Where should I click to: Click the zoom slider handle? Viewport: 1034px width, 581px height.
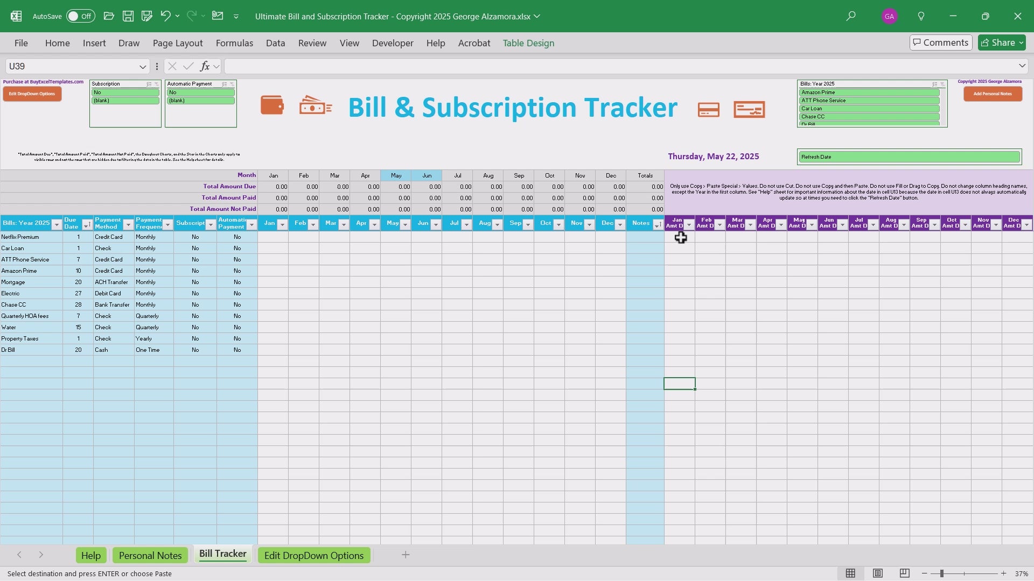[941, 573]
